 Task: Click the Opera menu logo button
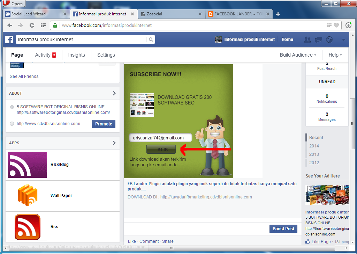14,3
